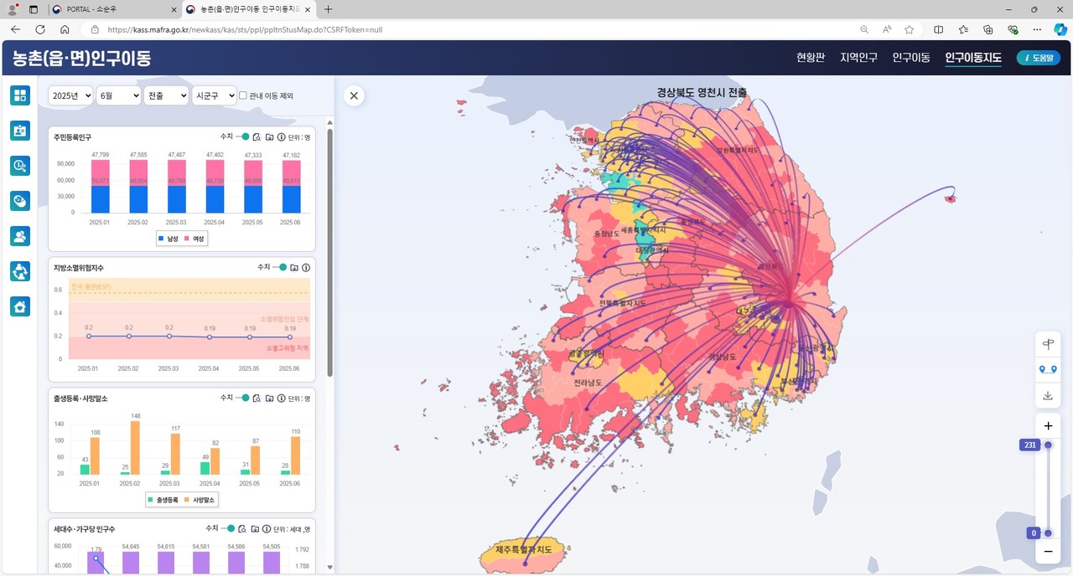Go to 인구이동 menu
This screenshot has width=1073, height=576.
click(911, 58)
